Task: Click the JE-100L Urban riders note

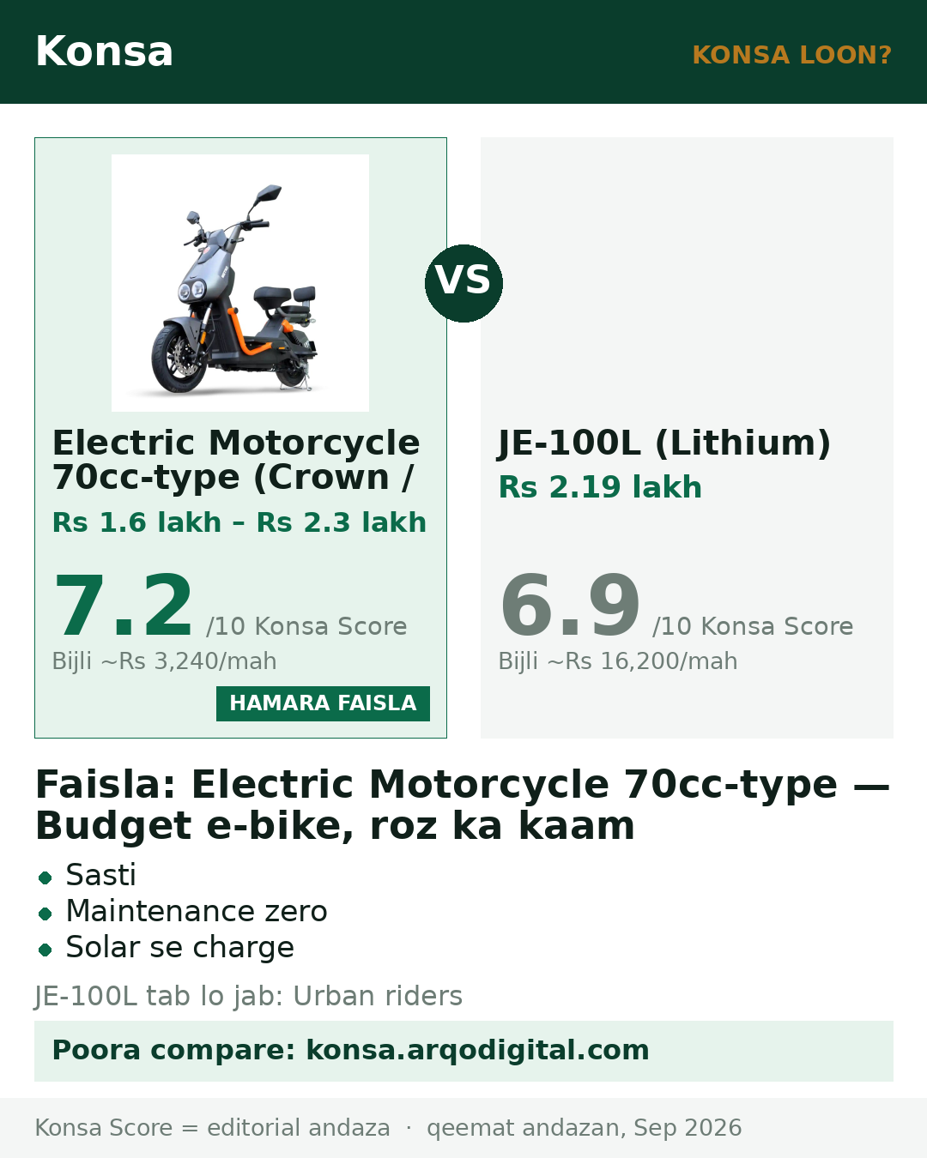Action: coord(249,996)
